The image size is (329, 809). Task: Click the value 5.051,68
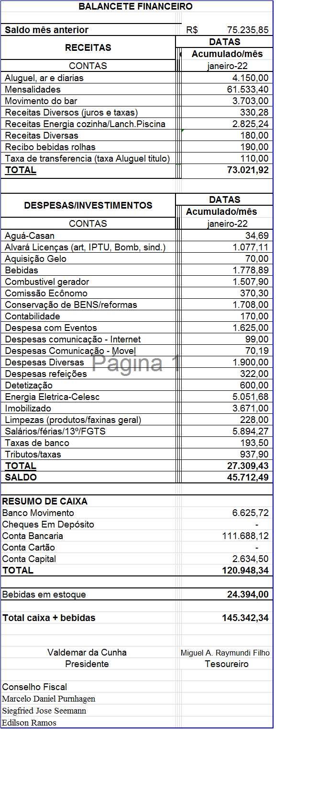point(251,397)
